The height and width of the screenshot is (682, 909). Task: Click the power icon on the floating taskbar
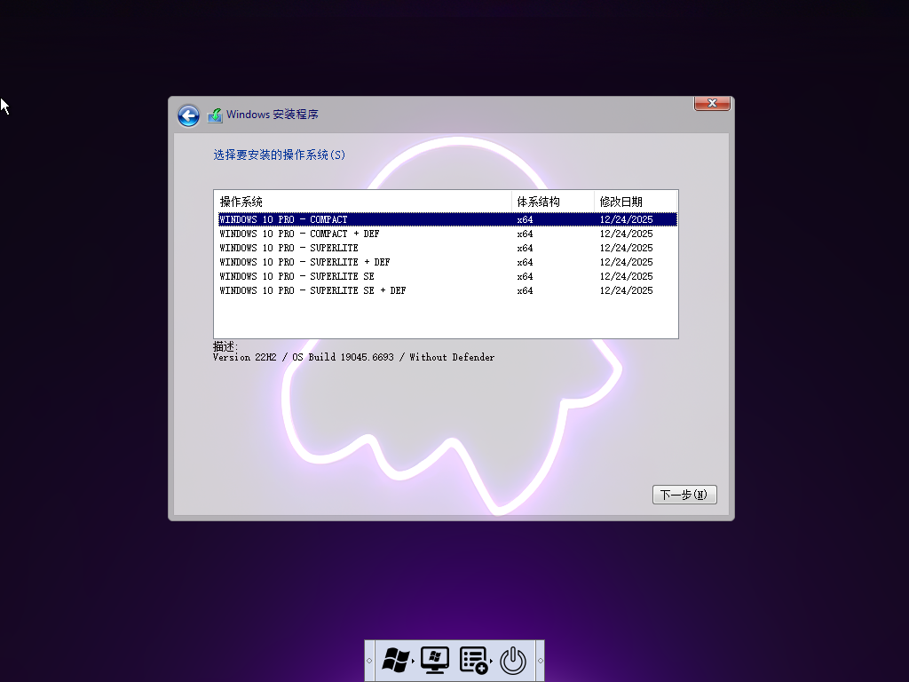(513, 661)
